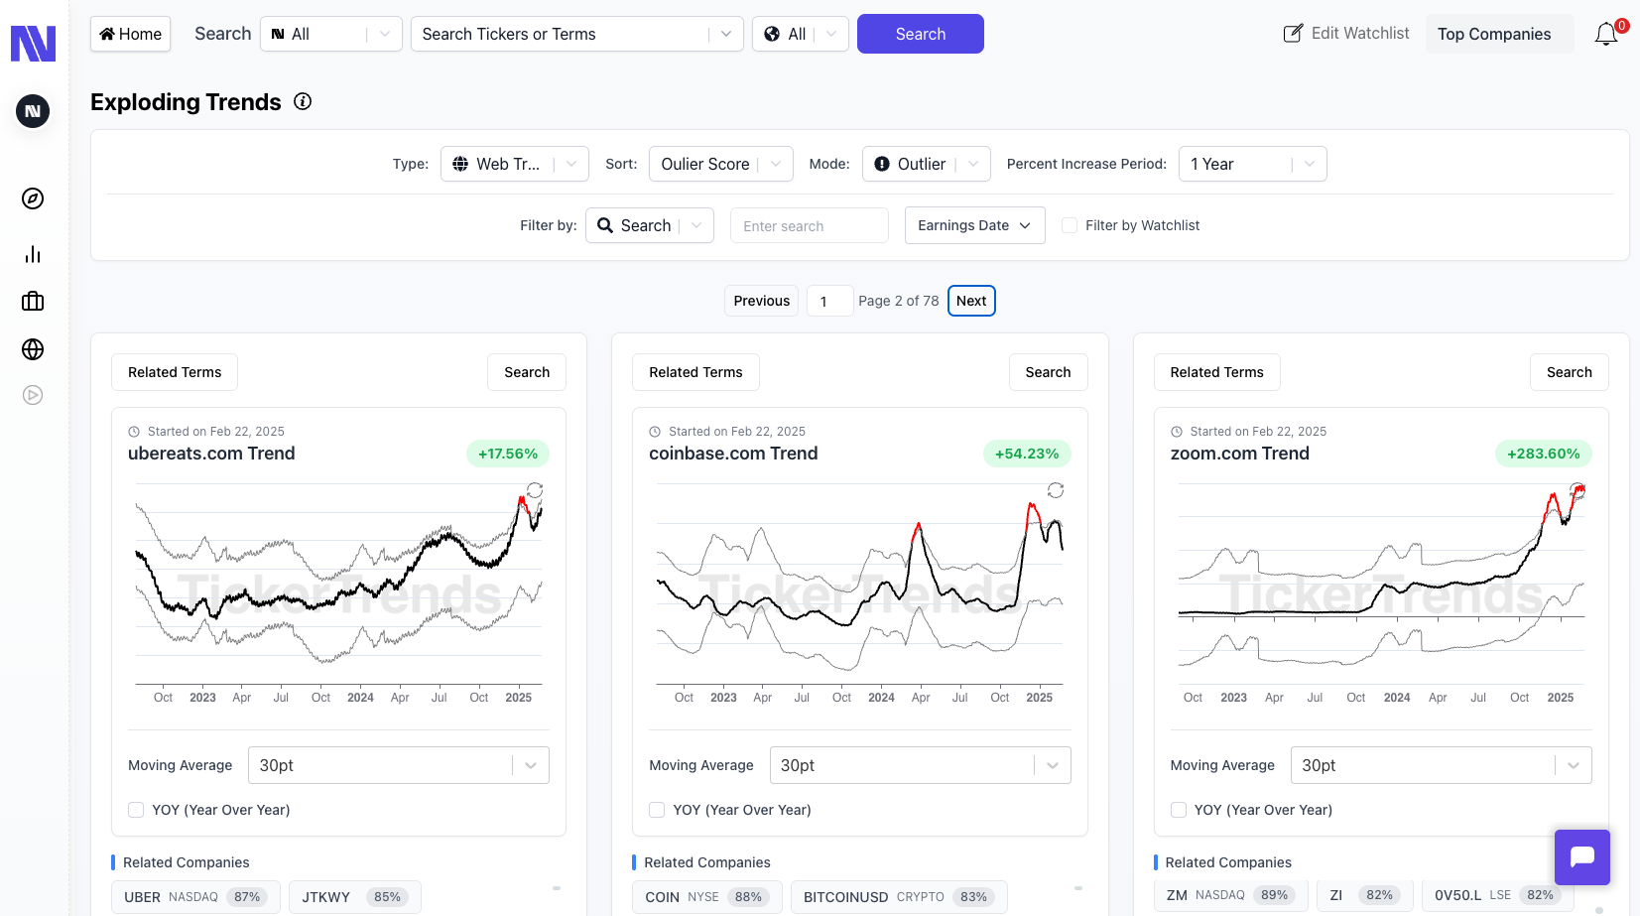
Task: Toggle YOY checkbox for ubereats.com Trend
Action: 136,810
